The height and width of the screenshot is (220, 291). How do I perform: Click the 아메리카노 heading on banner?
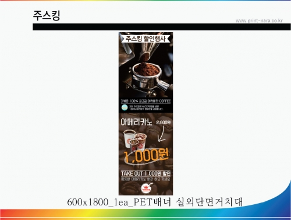click(x=137, y=122)
